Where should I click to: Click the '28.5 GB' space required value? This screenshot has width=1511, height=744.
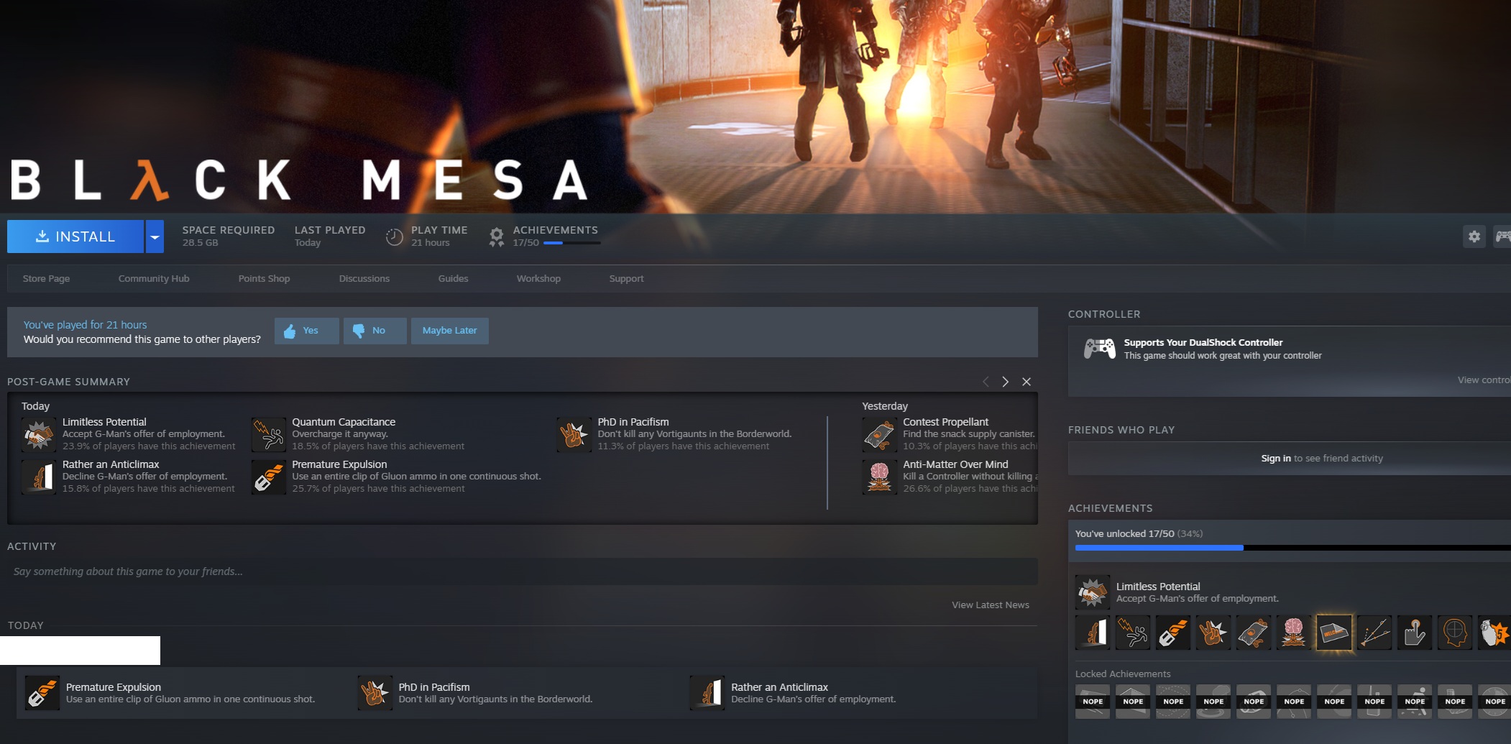pyautogui.click(x=200, y=243)
